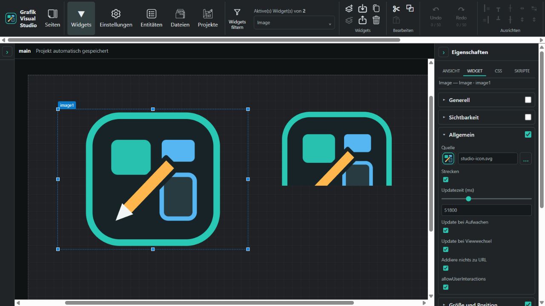The height and width of the screenshot is (306, 545).
Task: Click the add-layer icon with plus sign
Action: tap(349, 8)
